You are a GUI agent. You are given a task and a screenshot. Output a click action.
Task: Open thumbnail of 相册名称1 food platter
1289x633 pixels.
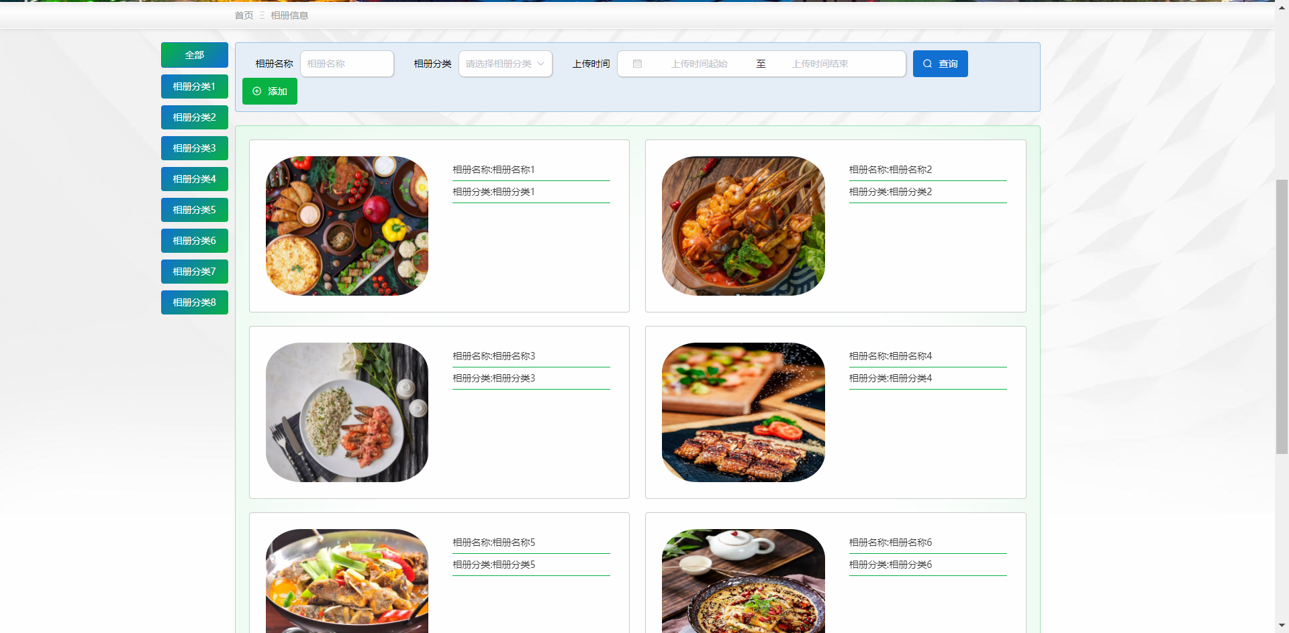pos(347,226)
